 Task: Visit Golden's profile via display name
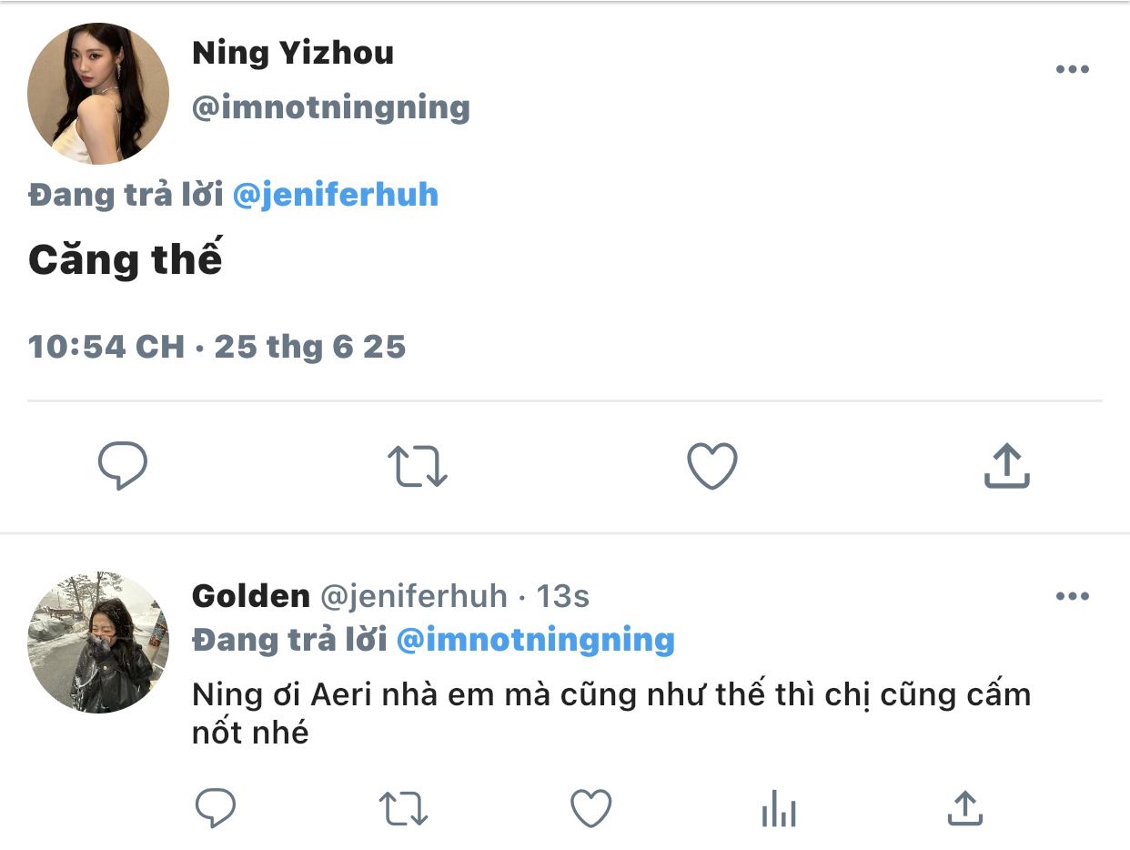[x=251, y=597]
